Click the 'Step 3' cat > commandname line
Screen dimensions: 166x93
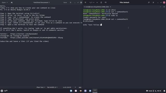point(25,17)
